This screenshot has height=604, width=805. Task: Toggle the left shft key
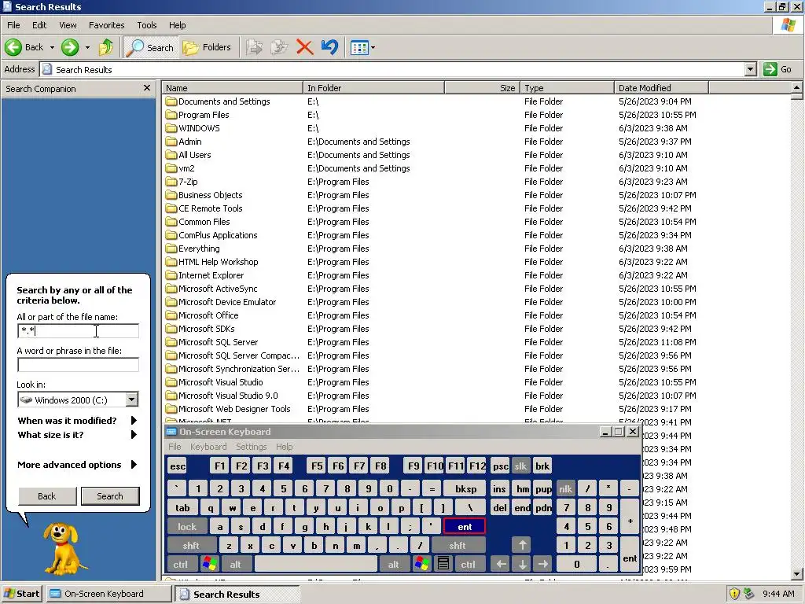click(x=191, y=546)
